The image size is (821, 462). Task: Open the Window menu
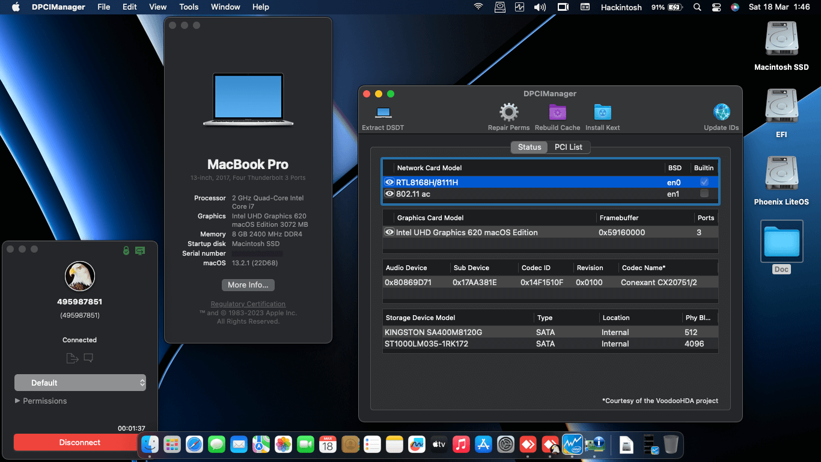[225, 7]
